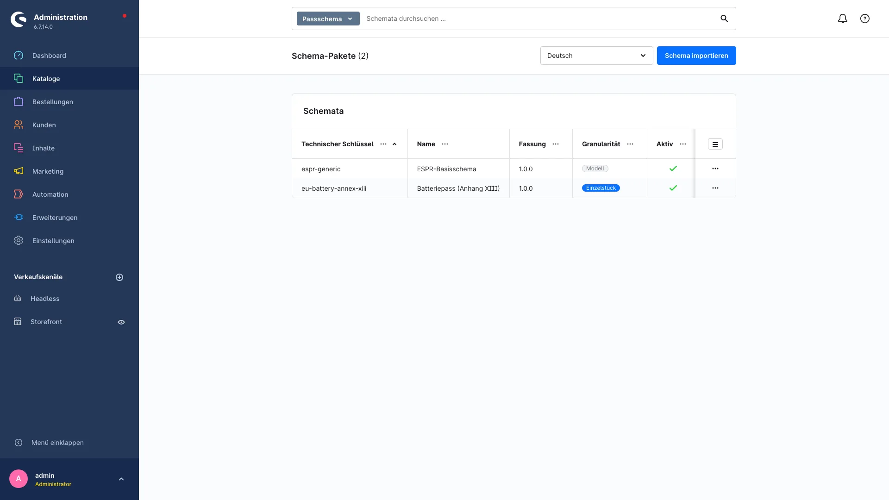The image size is (889, 500).
Task: Click the active checkmark for espr-generic
Action: point(673,169)
